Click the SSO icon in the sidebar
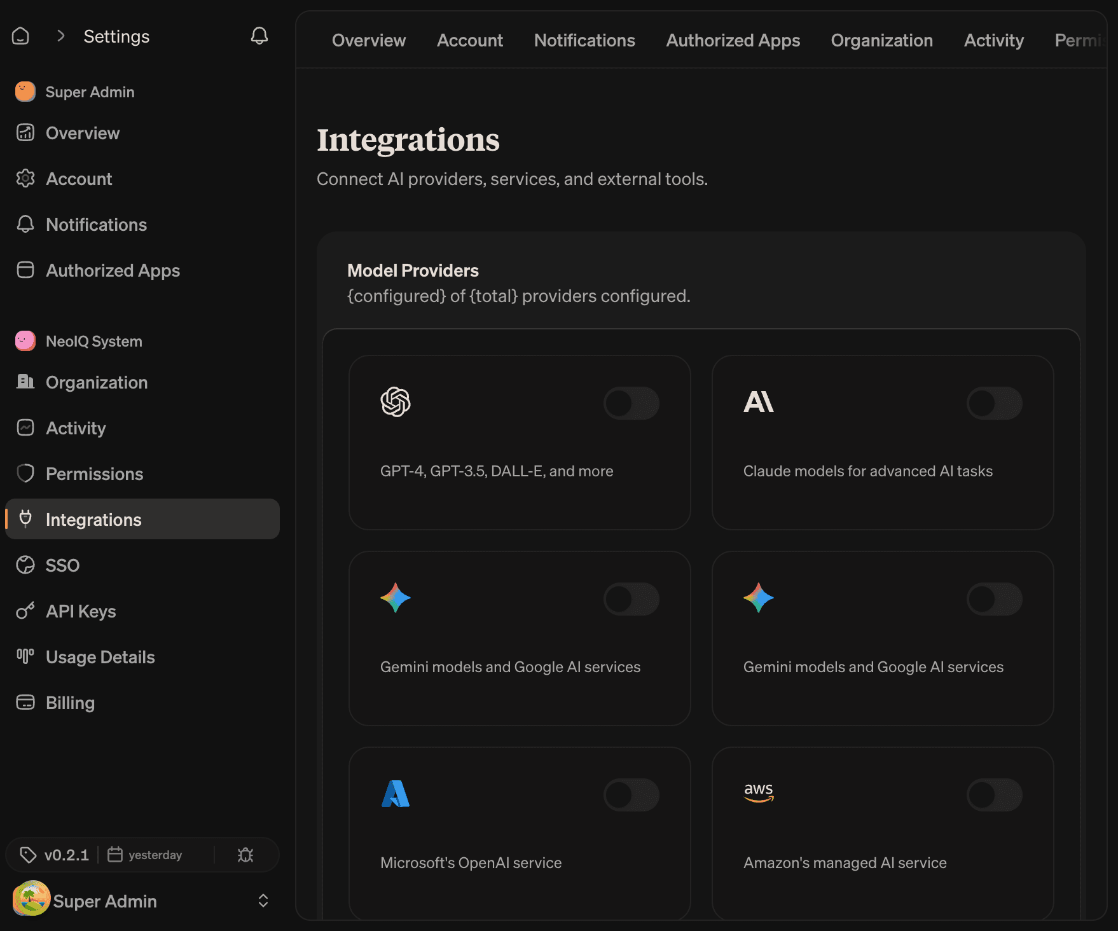The width and height of the screenshot is (1118, 931). point(25,565)
